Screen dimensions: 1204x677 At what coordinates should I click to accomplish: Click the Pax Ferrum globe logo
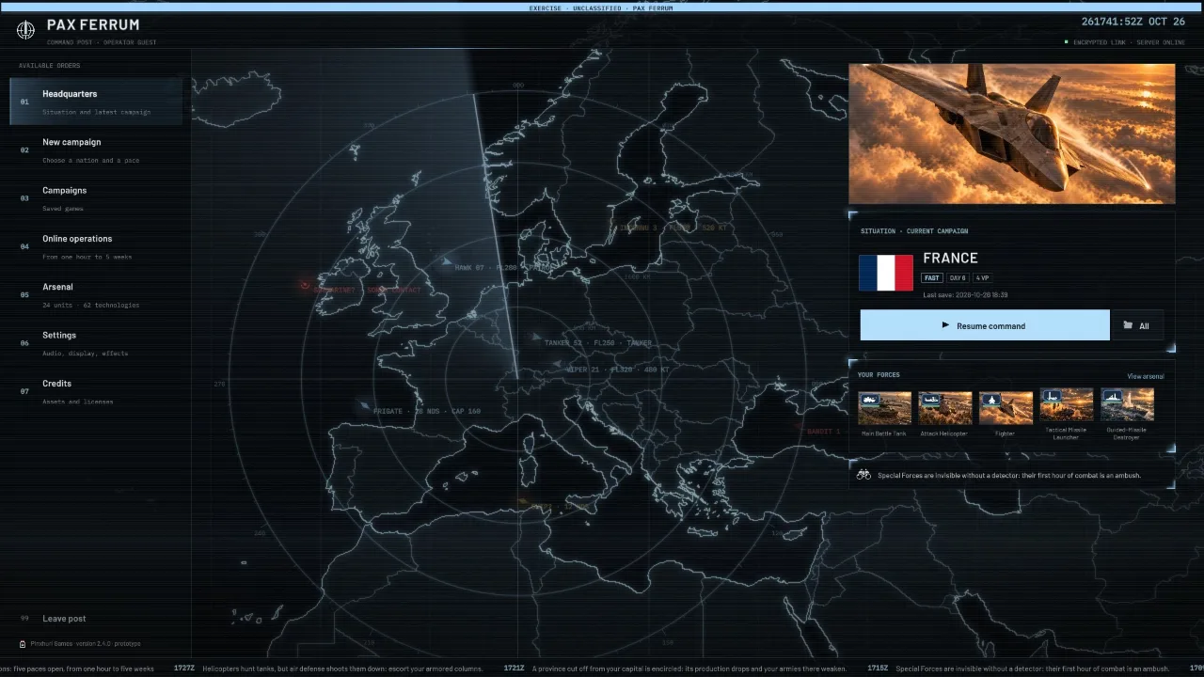25,30
